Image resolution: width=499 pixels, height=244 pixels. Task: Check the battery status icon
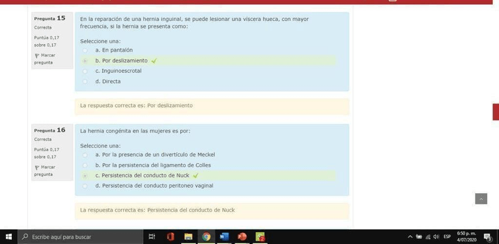419,237
